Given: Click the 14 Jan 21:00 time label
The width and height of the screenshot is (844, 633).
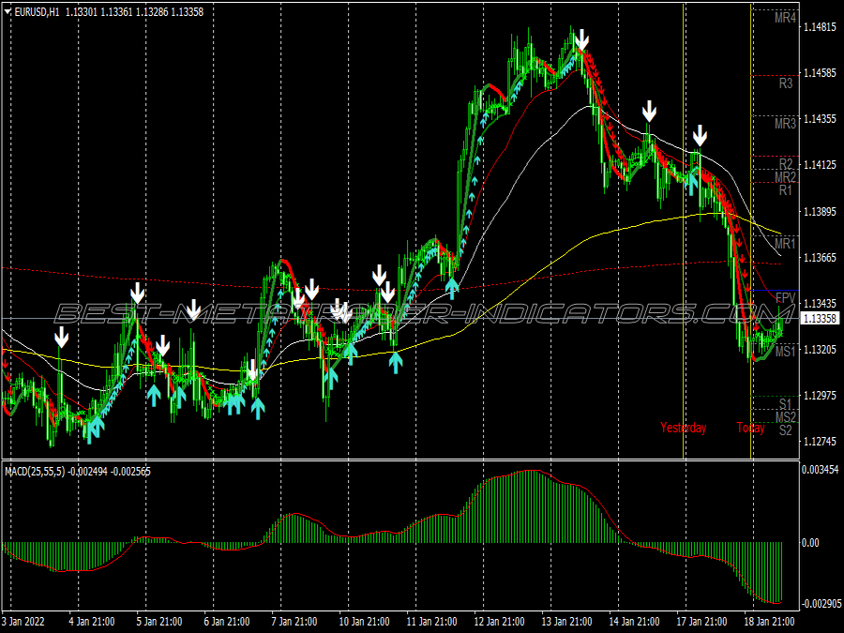Looking at the screenshot, I should click(634, 622).
